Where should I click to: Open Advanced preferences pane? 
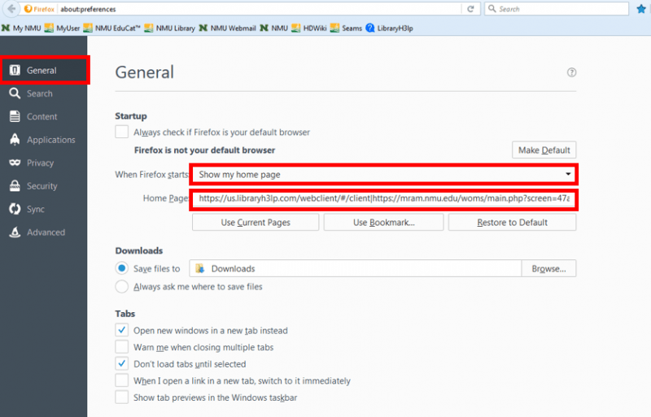click(x=44, y=232)
